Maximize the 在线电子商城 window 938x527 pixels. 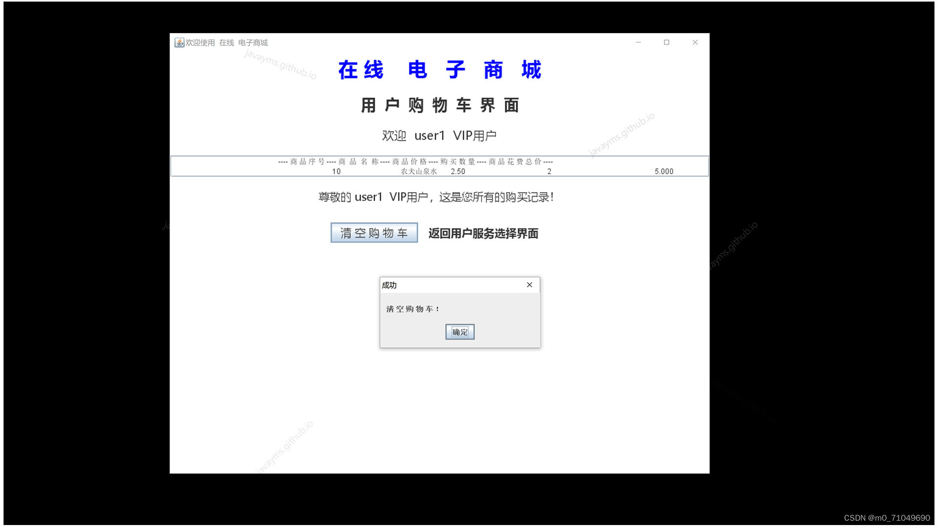(666, 42)
